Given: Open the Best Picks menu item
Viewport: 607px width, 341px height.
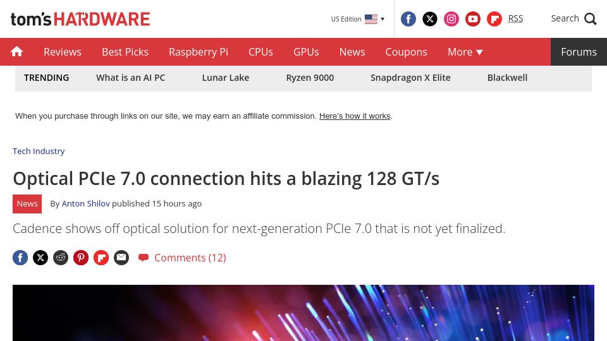Looking at the screenshot, I should 125,52.
